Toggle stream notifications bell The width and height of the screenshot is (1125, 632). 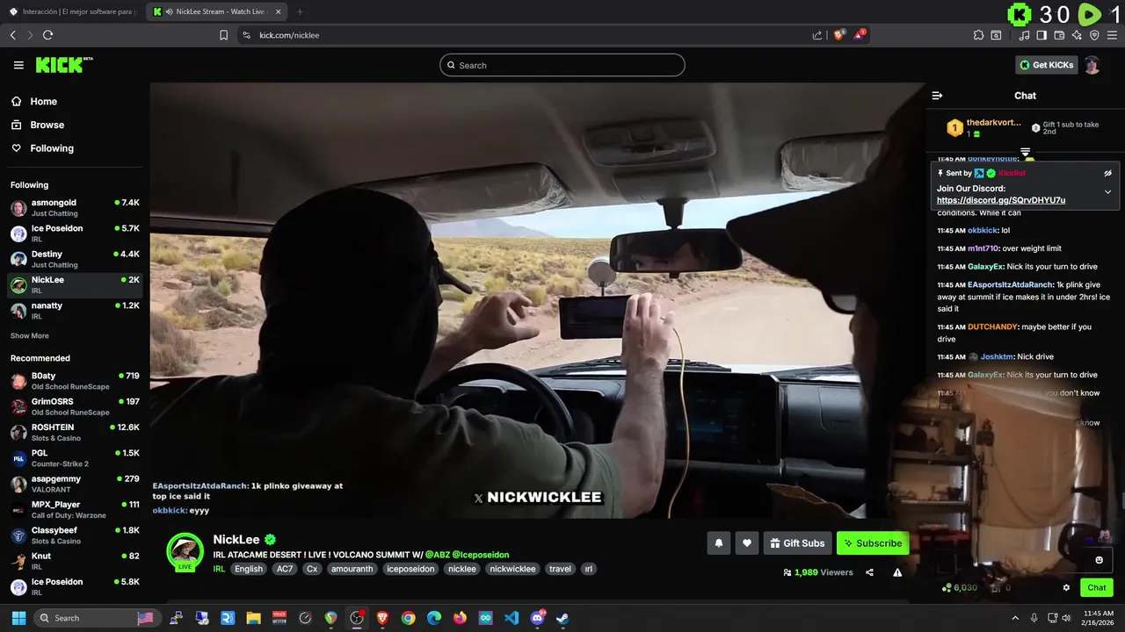pyautogui.click(x=718, y=543)
